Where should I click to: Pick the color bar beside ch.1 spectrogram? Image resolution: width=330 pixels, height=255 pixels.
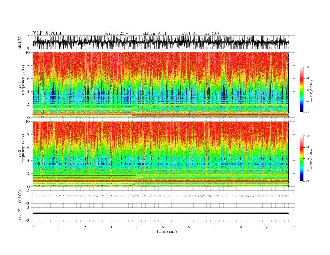(301, 90)
